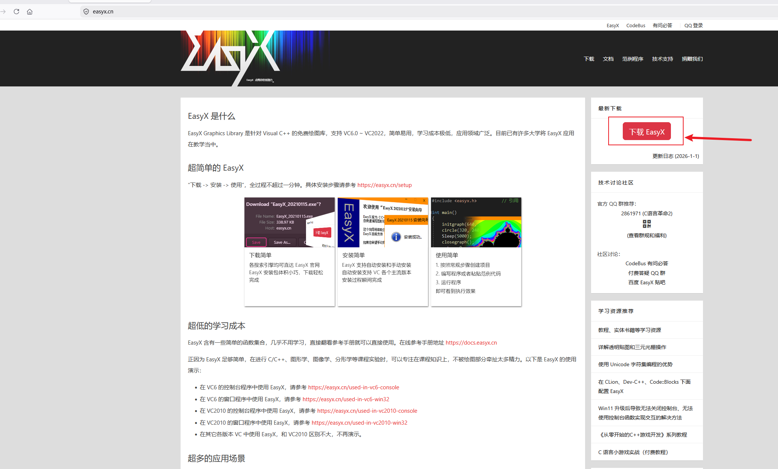Click the EasyX 是什么 heading
The width and height of the screenshot is (778, 469).
(x=212, y=116)
